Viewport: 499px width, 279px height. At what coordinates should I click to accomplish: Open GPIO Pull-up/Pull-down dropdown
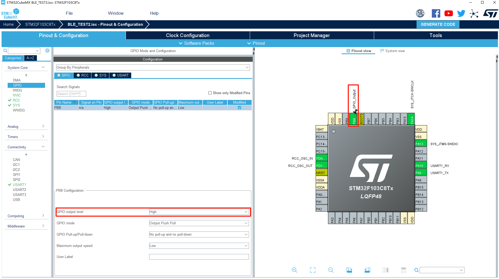point(199,234)
